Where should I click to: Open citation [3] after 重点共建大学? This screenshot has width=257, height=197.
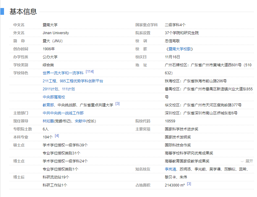point(118,104)
